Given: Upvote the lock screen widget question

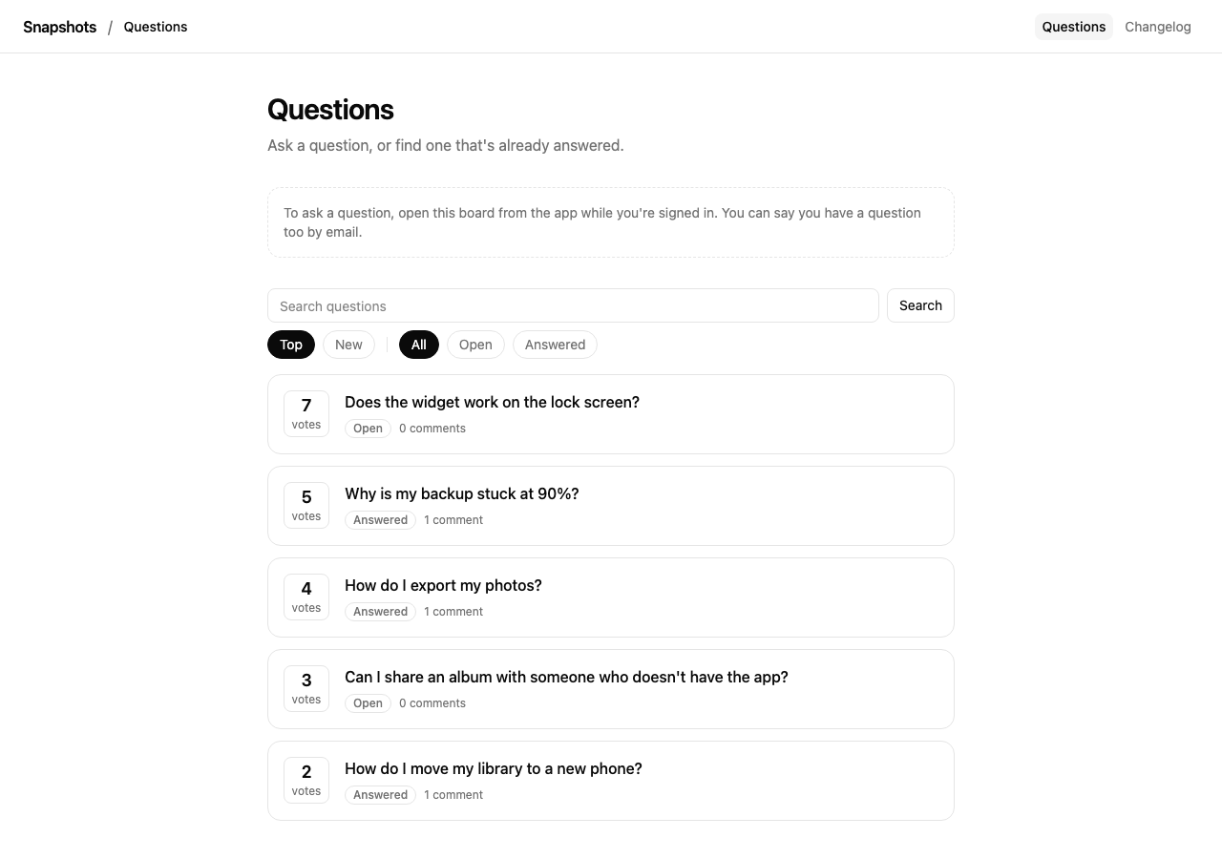Looking at the screenshot, I should coord(306,414).
